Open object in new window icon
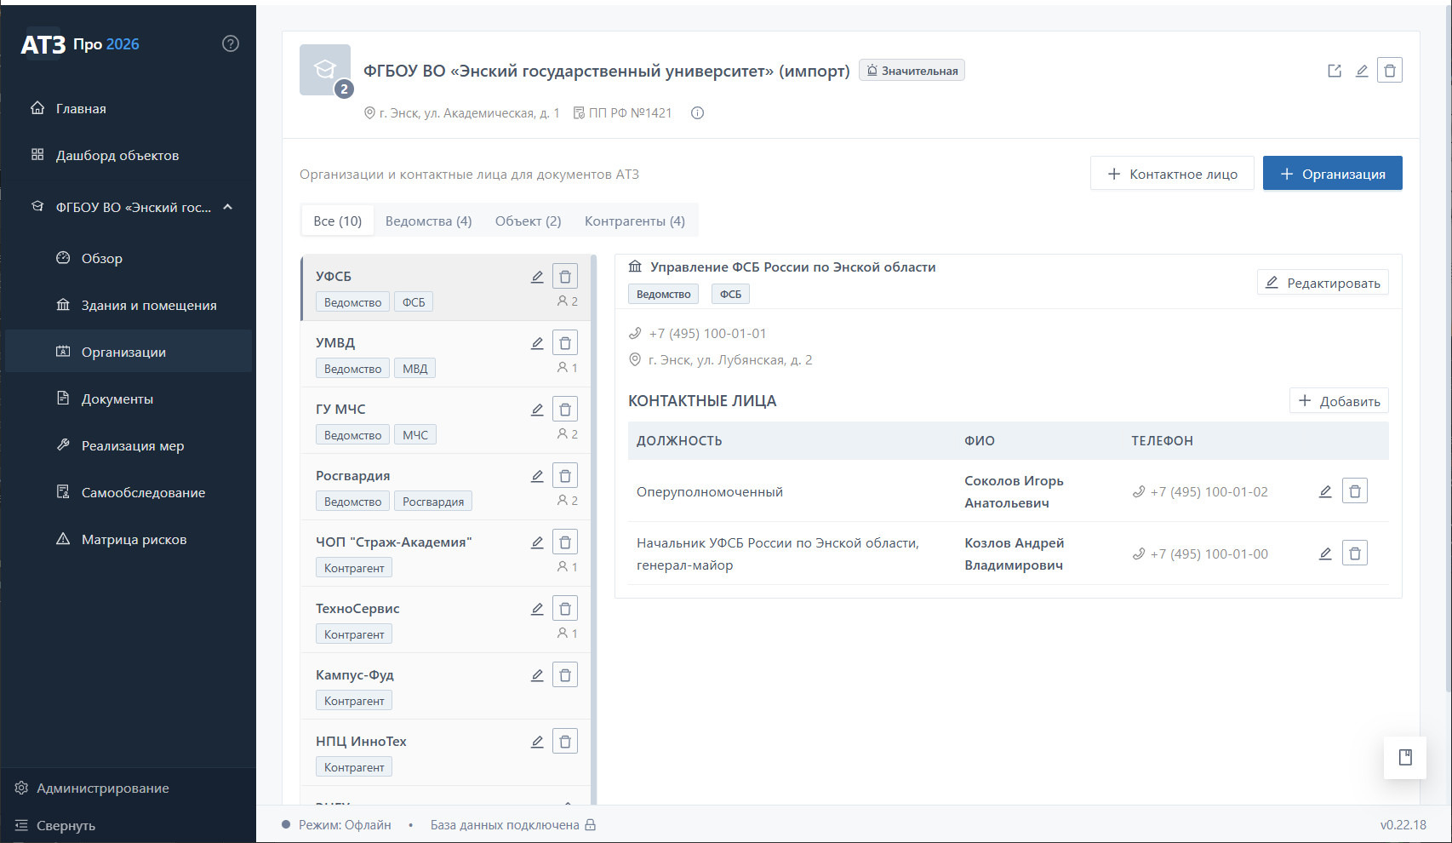This screenshot has width=1452, height=843. pos(1335,71)
